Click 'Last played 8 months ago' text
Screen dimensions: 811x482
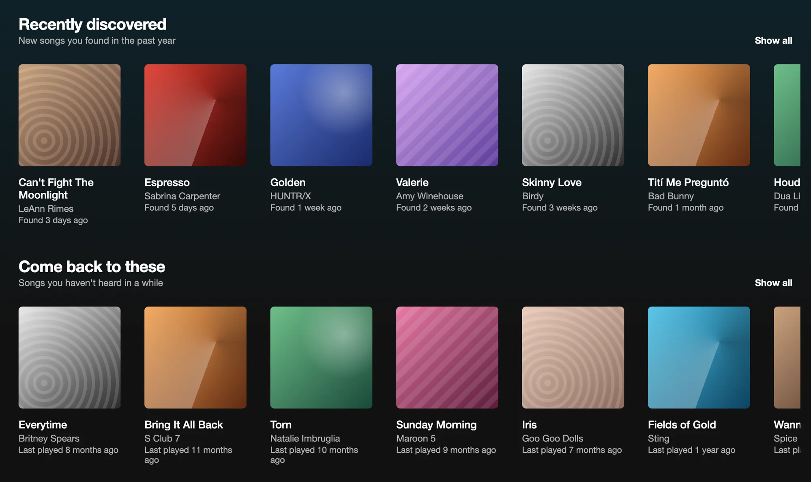[x=68, y=450]
